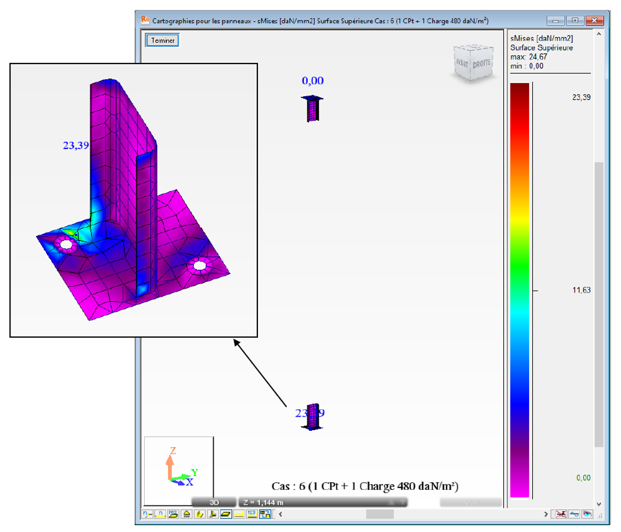The height and width of the screenshot is (532, 621).
Task: Click the sMises [daN/mm2] legend title
Action: coord(542,38)
